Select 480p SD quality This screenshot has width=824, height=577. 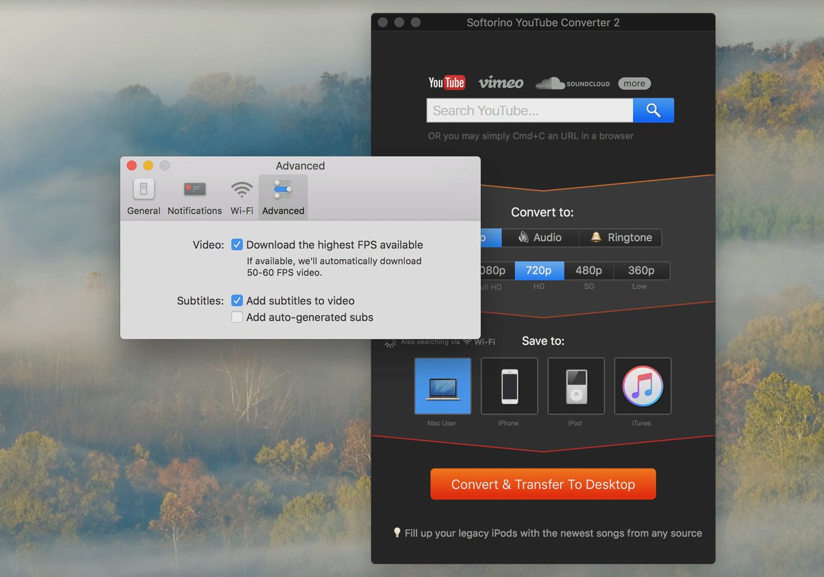point(588,270)
